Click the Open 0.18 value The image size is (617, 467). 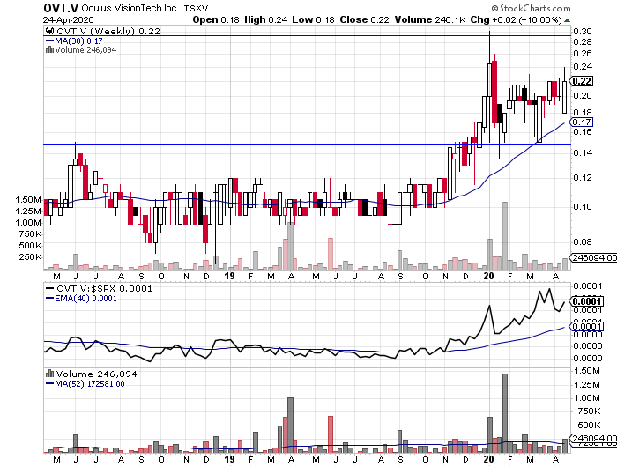[216, 19]
